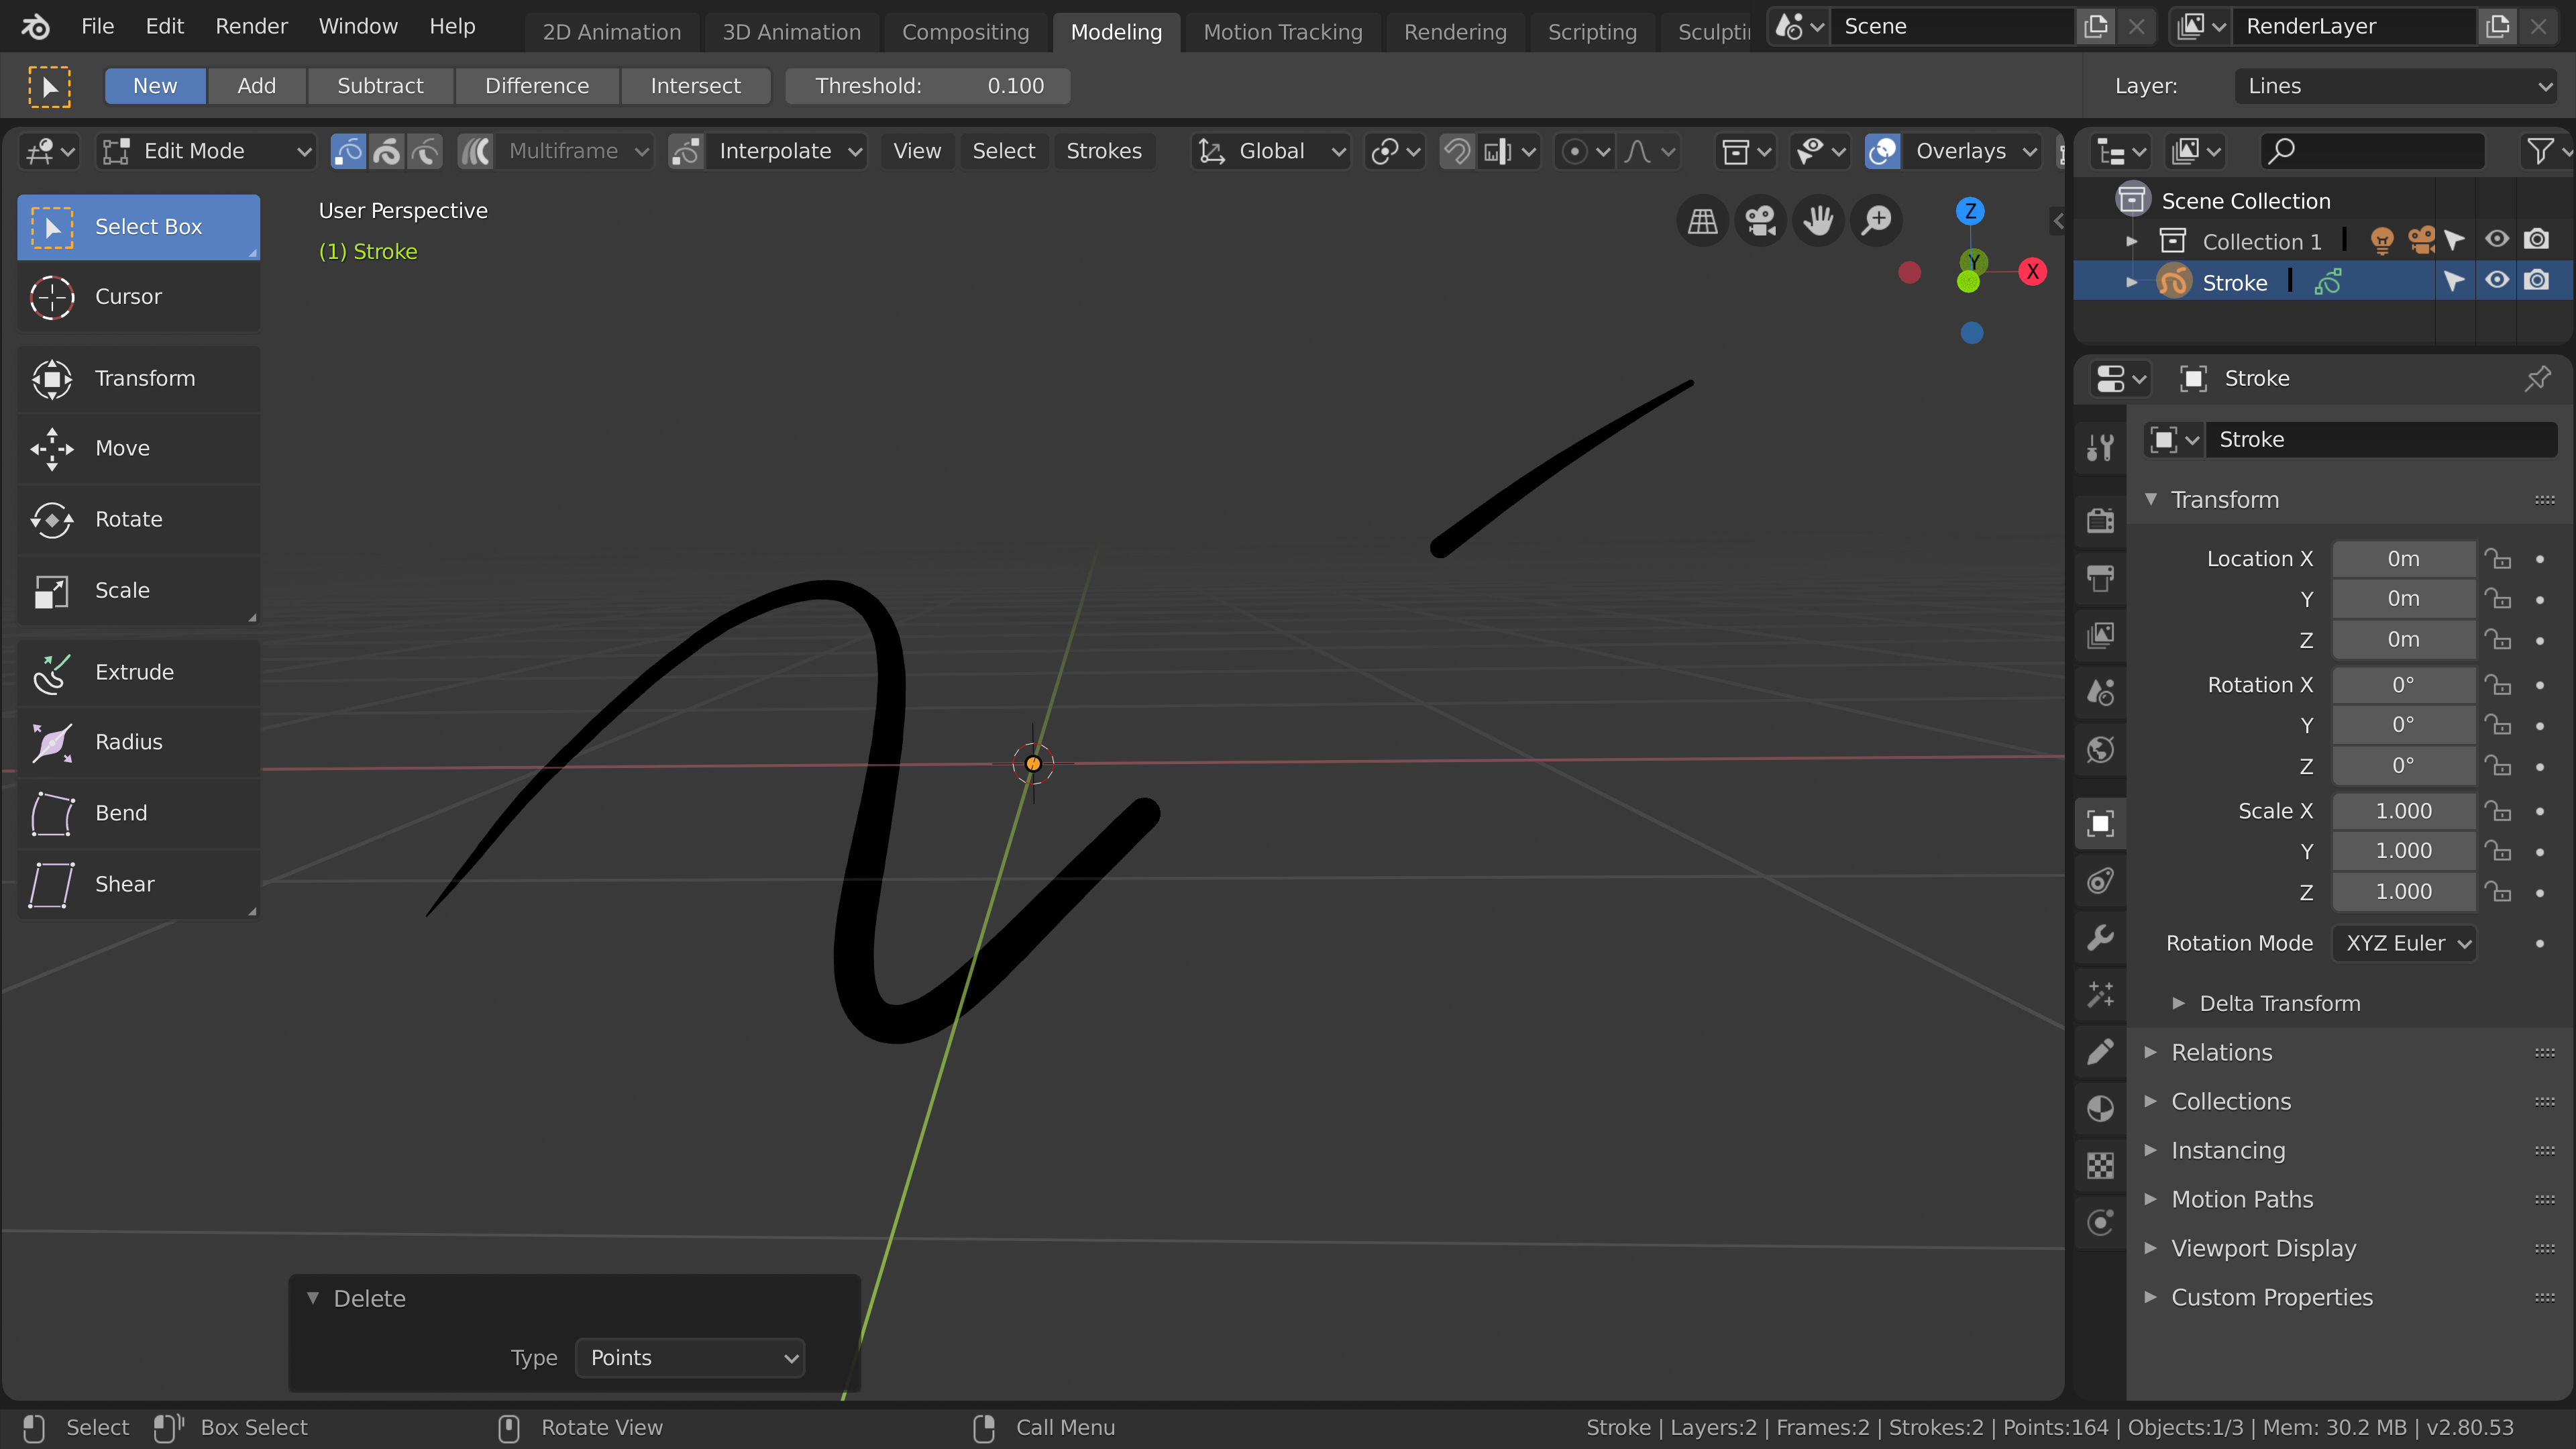Click the Intersect selection mode button

(695, 86)
